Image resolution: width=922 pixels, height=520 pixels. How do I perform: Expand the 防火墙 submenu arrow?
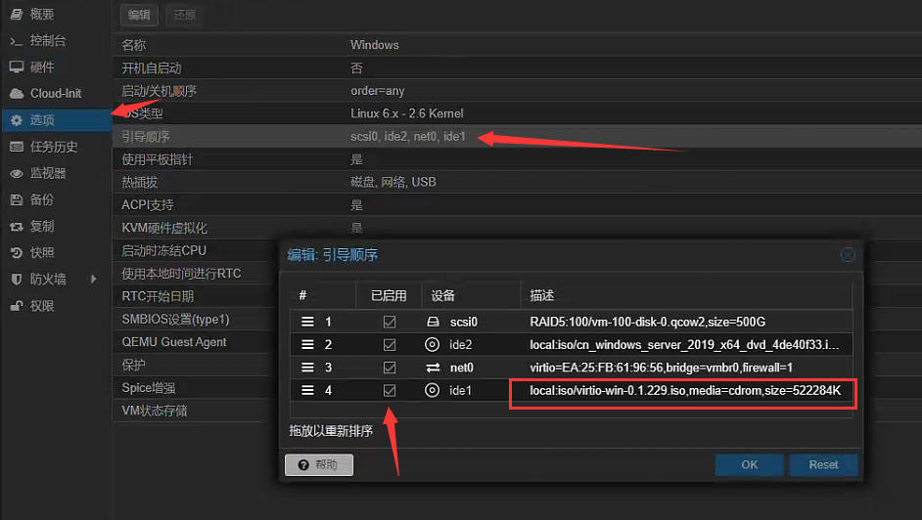(94, 279)
